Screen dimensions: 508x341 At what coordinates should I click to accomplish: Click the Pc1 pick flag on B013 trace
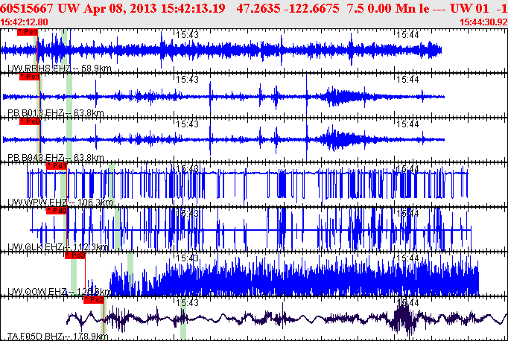[x=30, y=77]
